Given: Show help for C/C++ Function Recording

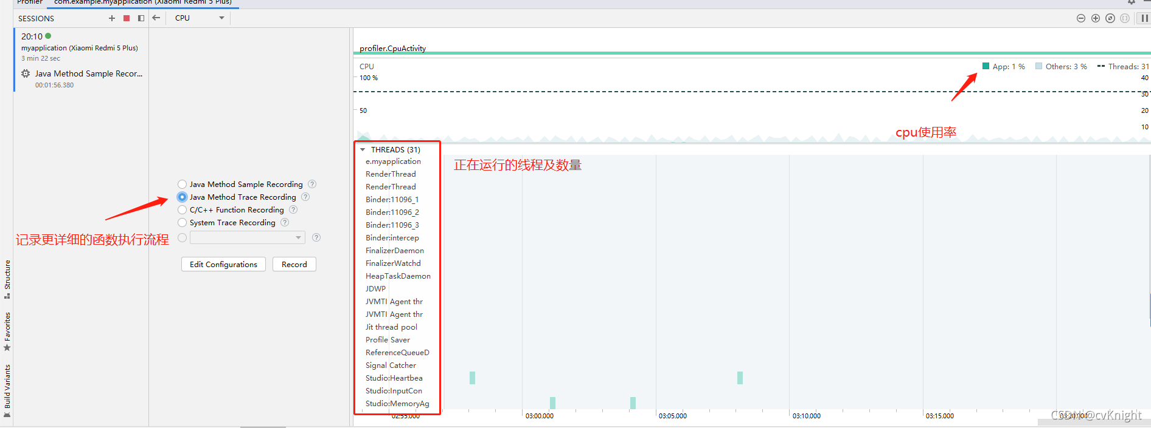Looking at the screenshot, I should point(293,209).
